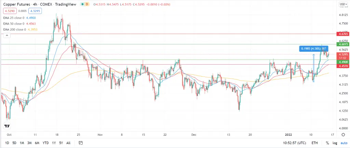Click the EMA 50 value 4.4563
350x148 pixels.
[x=31, y=23]
